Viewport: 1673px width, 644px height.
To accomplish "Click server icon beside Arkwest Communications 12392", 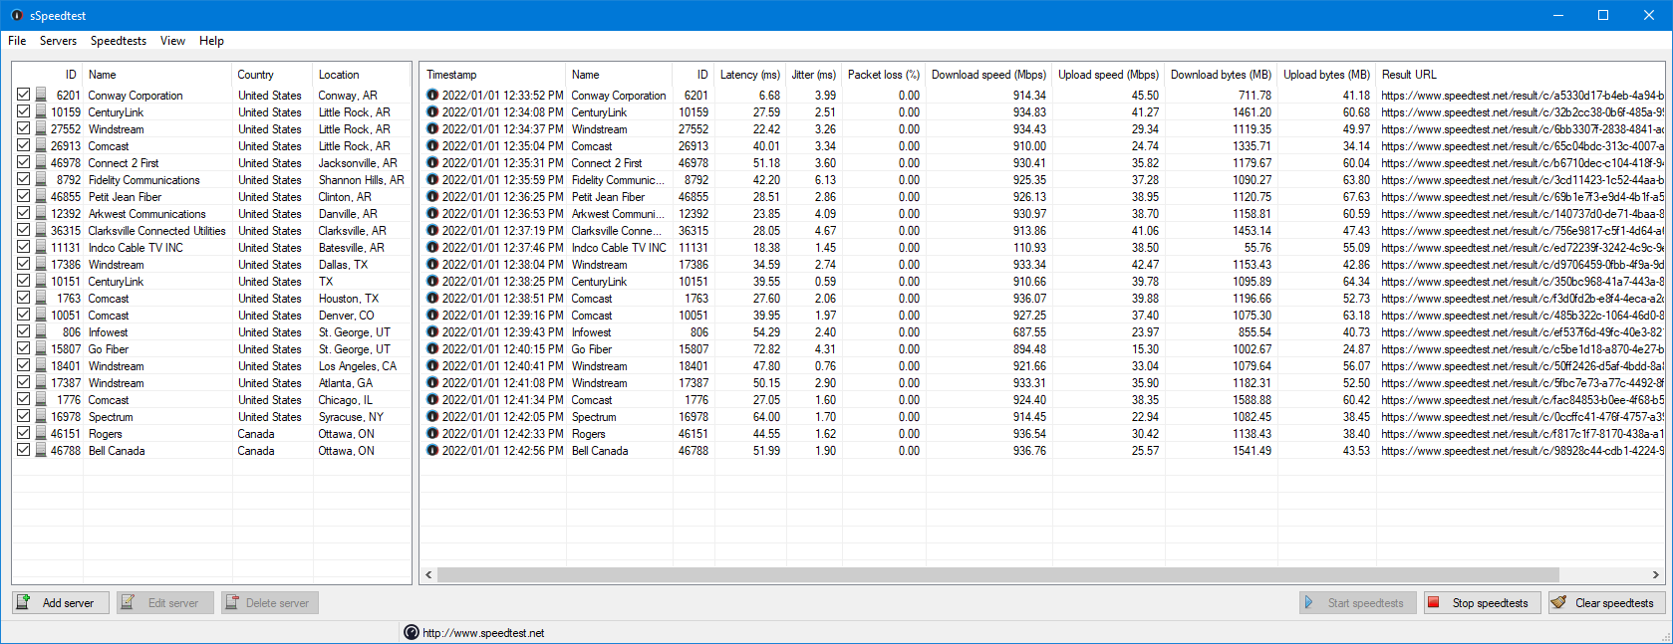I will [41, 214].
